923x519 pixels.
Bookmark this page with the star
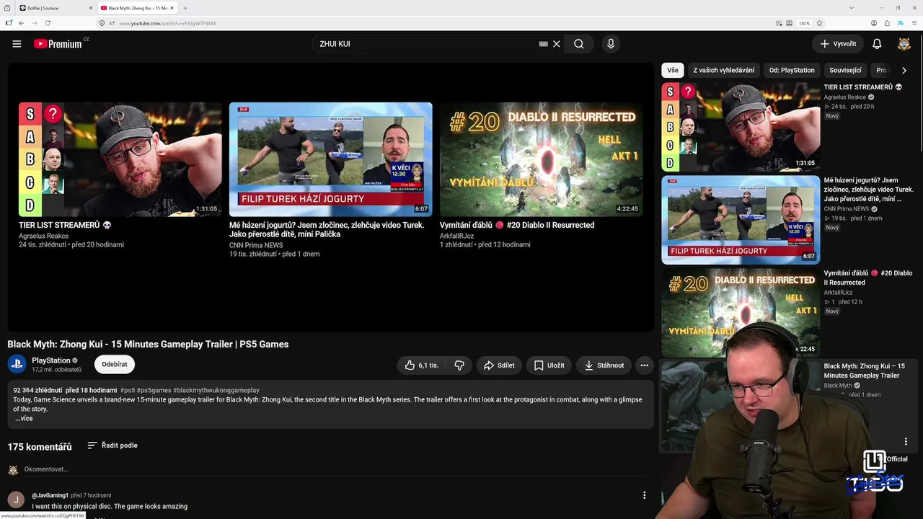click(819, 23)
